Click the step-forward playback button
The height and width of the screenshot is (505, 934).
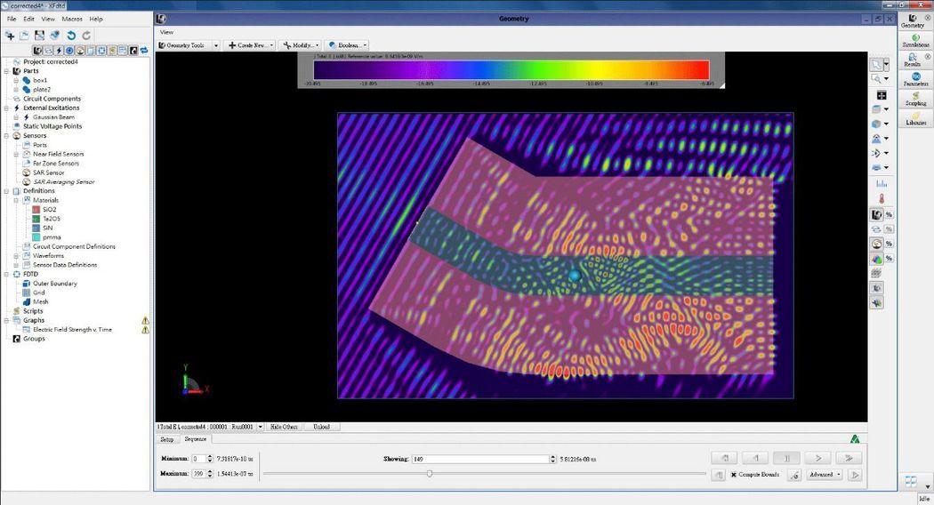pyautogui.click(x=817, y=458)
